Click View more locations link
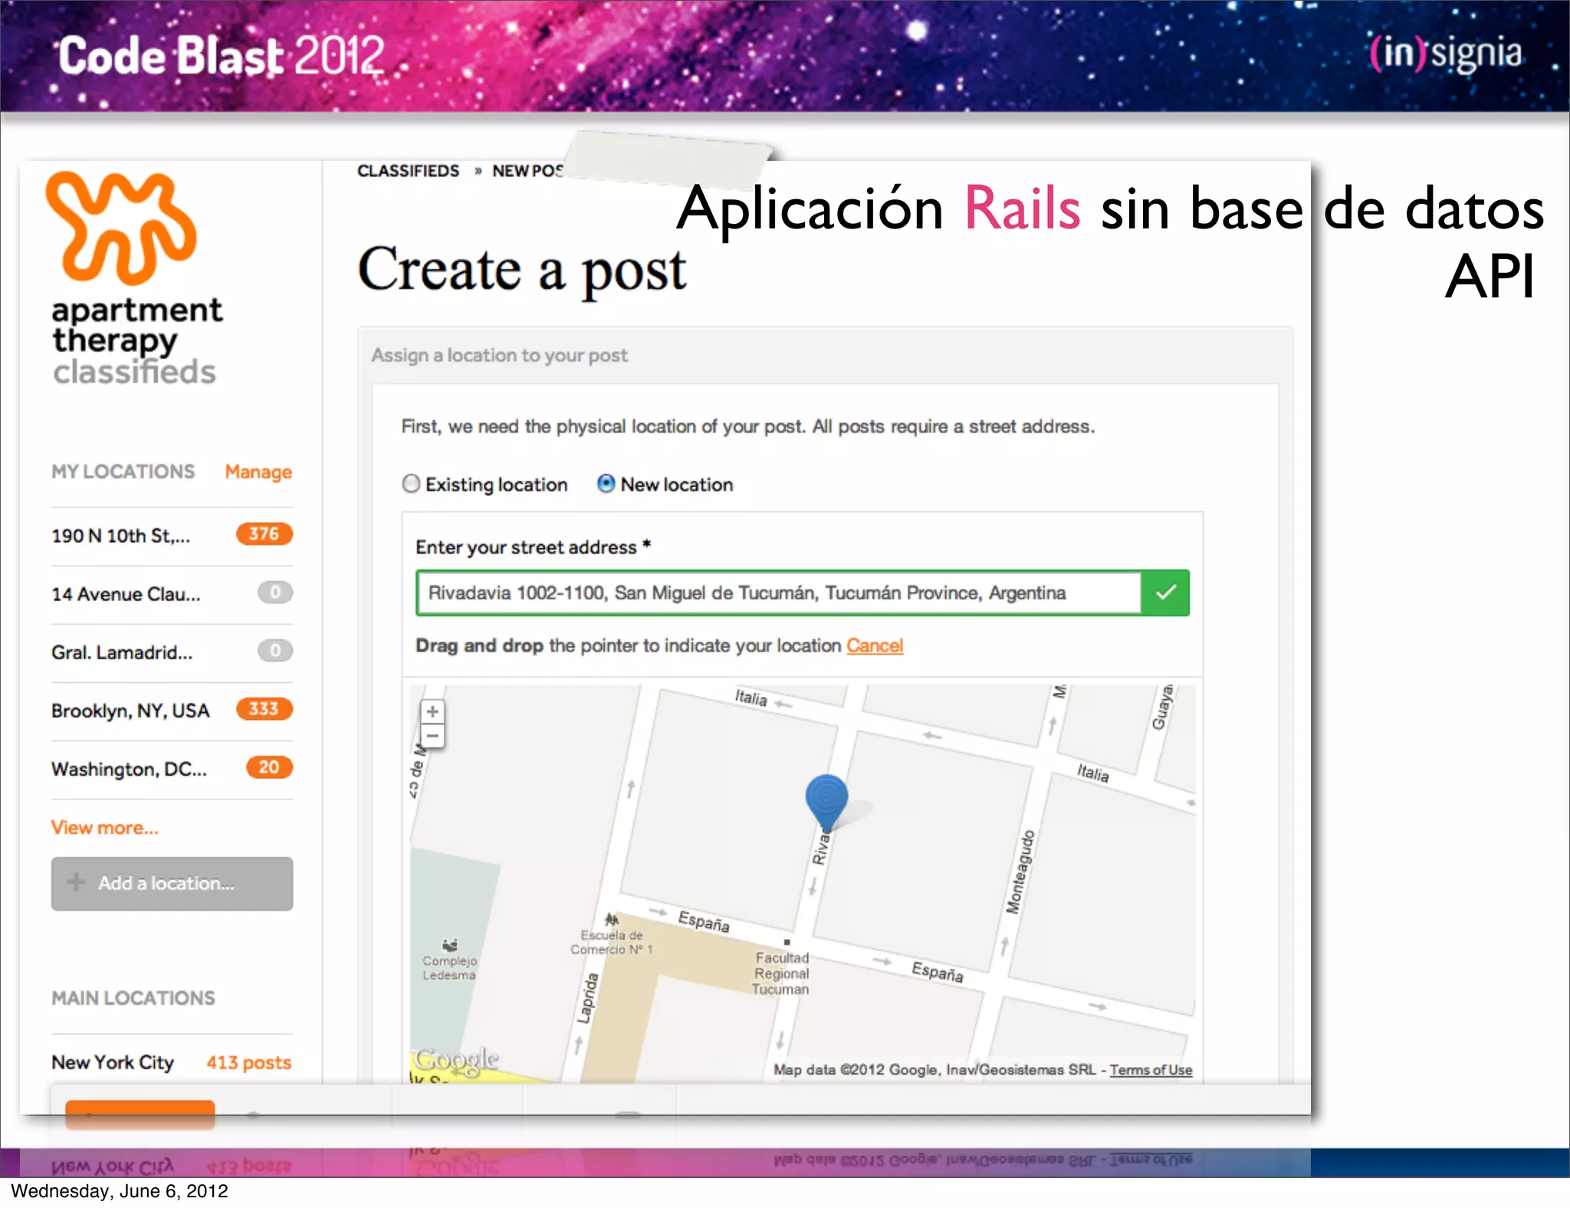The height and width of the screenshot is (1208, 1570). [x=105, y=828]
